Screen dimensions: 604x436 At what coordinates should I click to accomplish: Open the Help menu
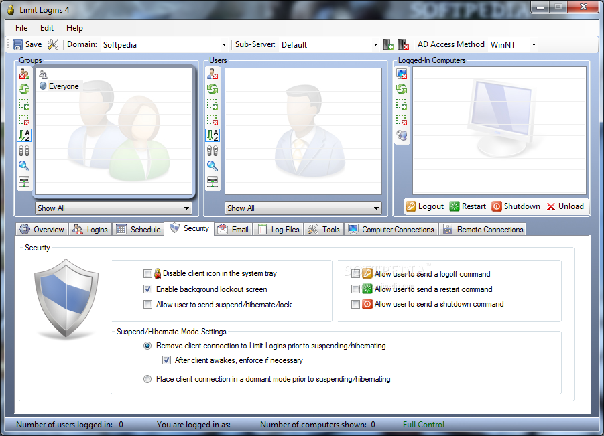click(x=74, y=28)
